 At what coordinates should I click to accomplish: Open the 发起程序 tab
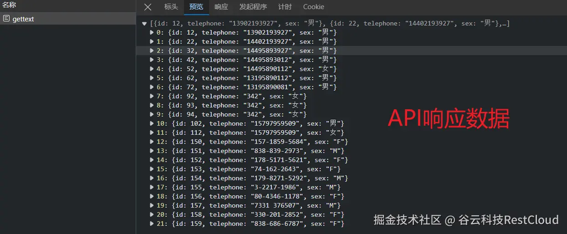253,7
